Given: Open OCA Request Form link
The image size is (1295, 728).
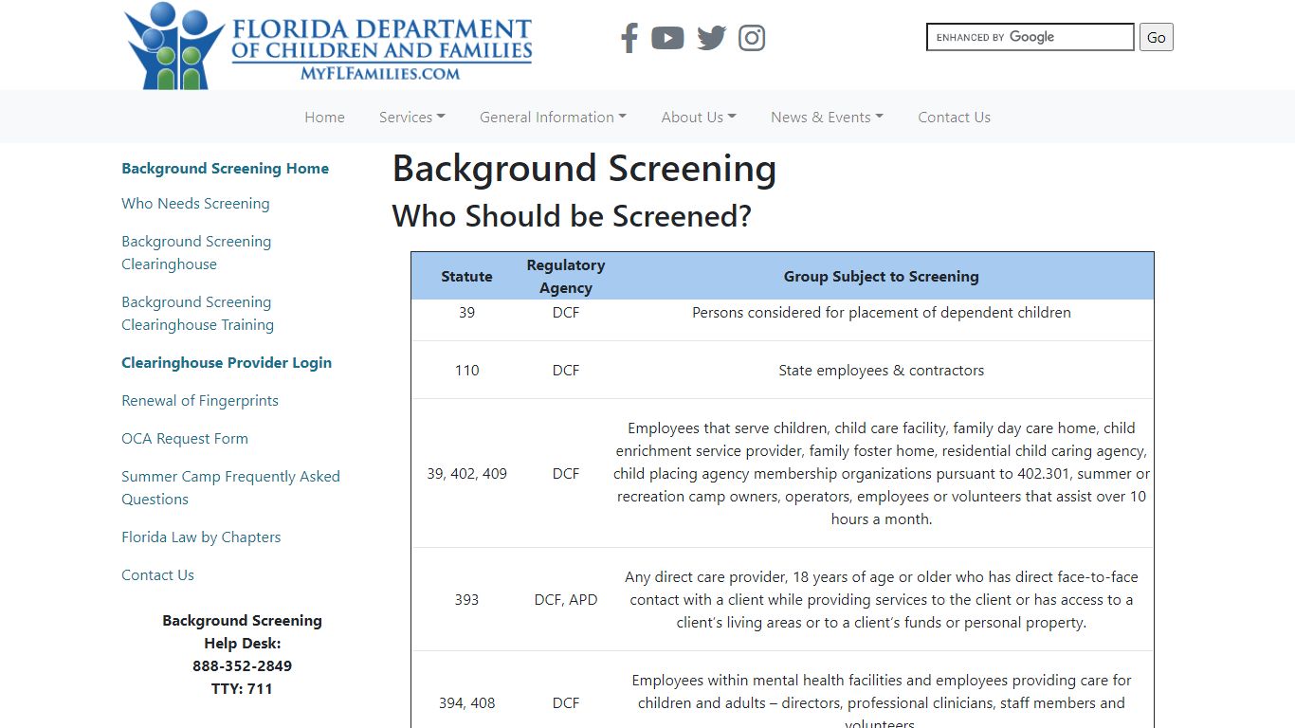Looking at the screenshot, I should pos(185,439).
